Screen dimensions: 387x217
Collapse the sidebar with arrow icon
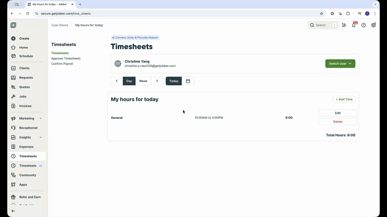(13, 211)
